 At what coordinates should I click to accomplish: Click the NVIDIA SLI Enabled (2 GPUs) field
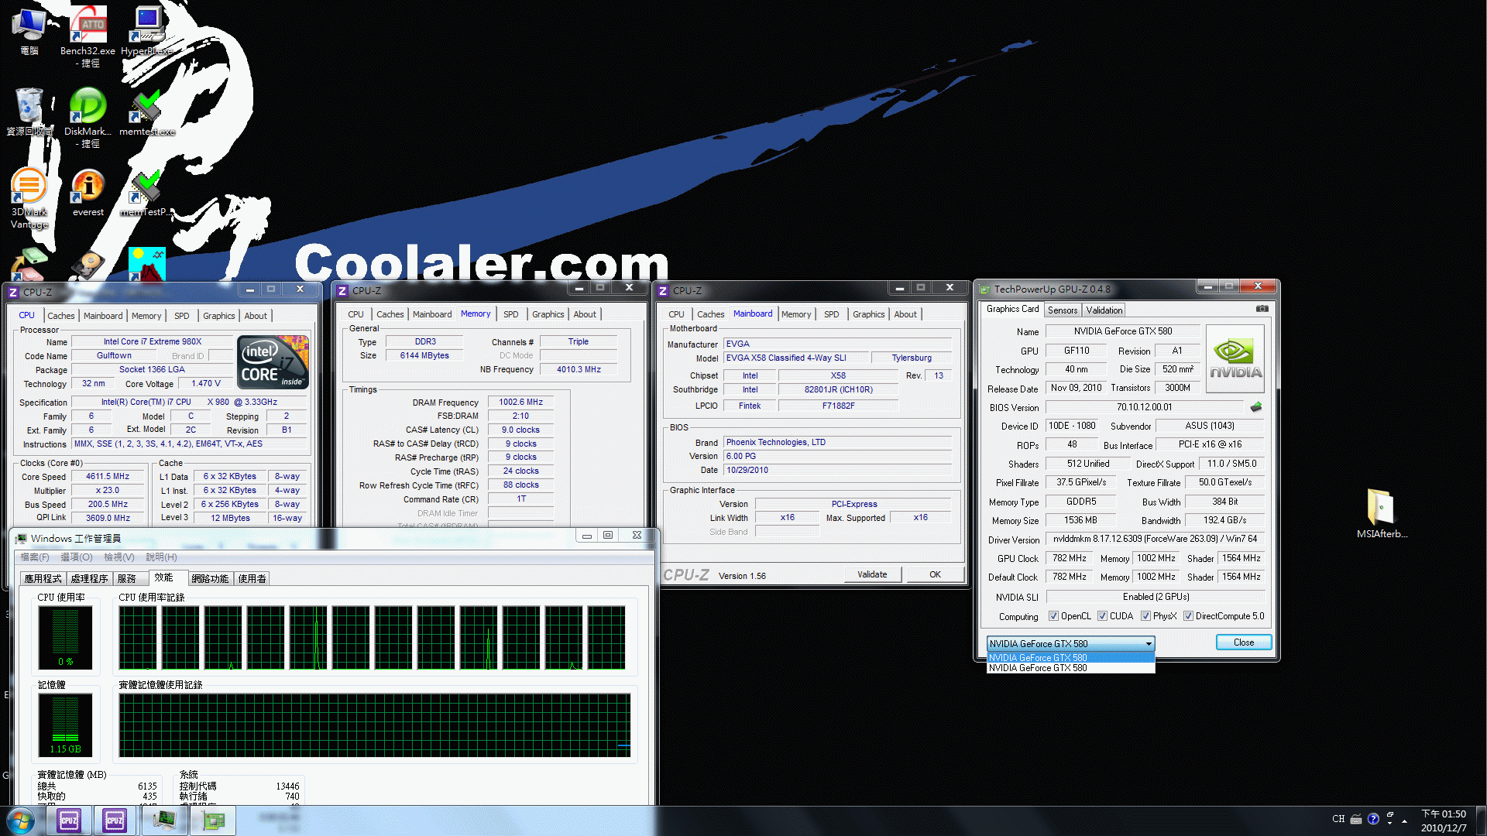tap(1156, 597)
